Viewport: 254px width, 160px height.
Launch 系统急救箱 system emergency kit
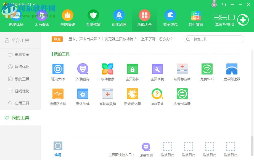coord(107,97)
